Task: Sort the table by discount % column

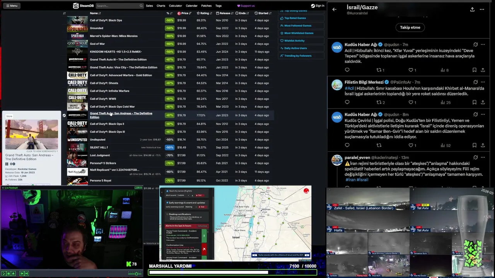Action: 169,13
